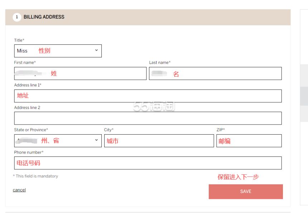308x213 pixels.
Task: Click the cancel link
Action: [19, 190]
